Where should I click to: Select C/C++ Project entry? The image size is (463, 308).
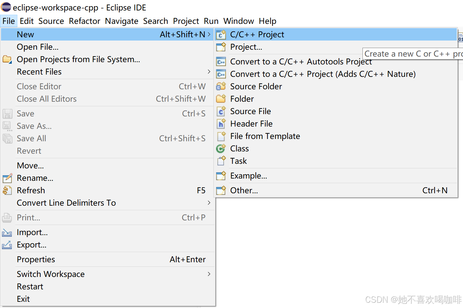coord(336,34)
